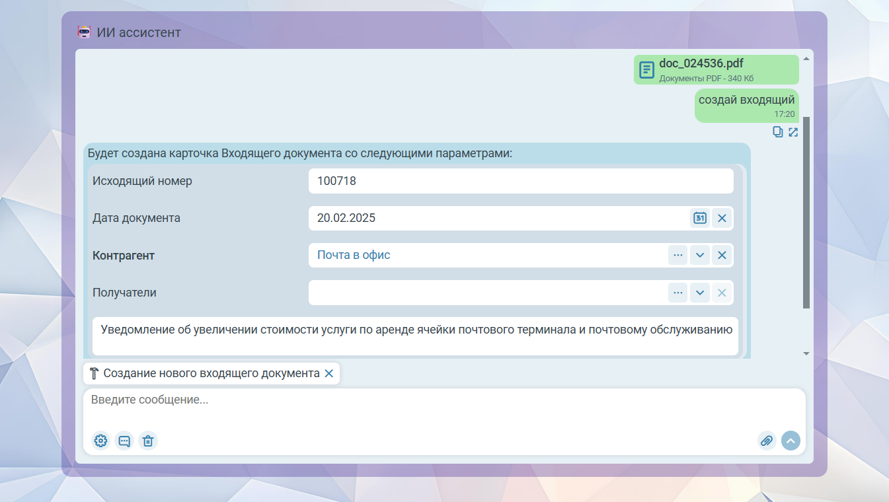Expand the Получатели dropdown list
The height and width of the screenshot is (502, 889).
tap(700, 293)
